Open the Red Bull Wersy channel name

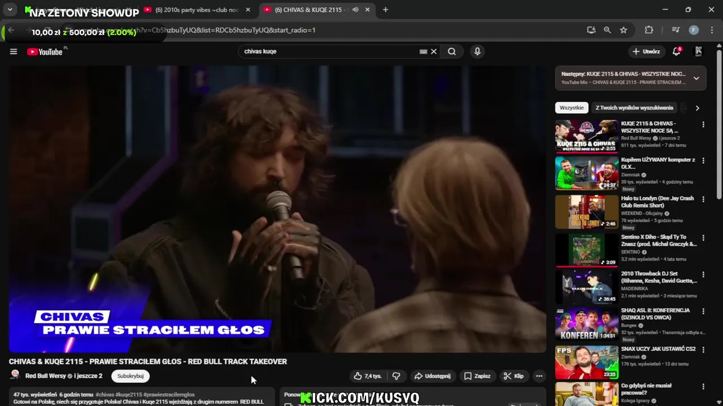46,376
